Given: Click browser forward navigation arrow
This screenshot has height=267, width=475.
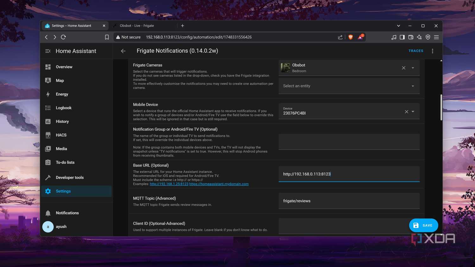Looking at the screenshot, I should tap(55, 37).
